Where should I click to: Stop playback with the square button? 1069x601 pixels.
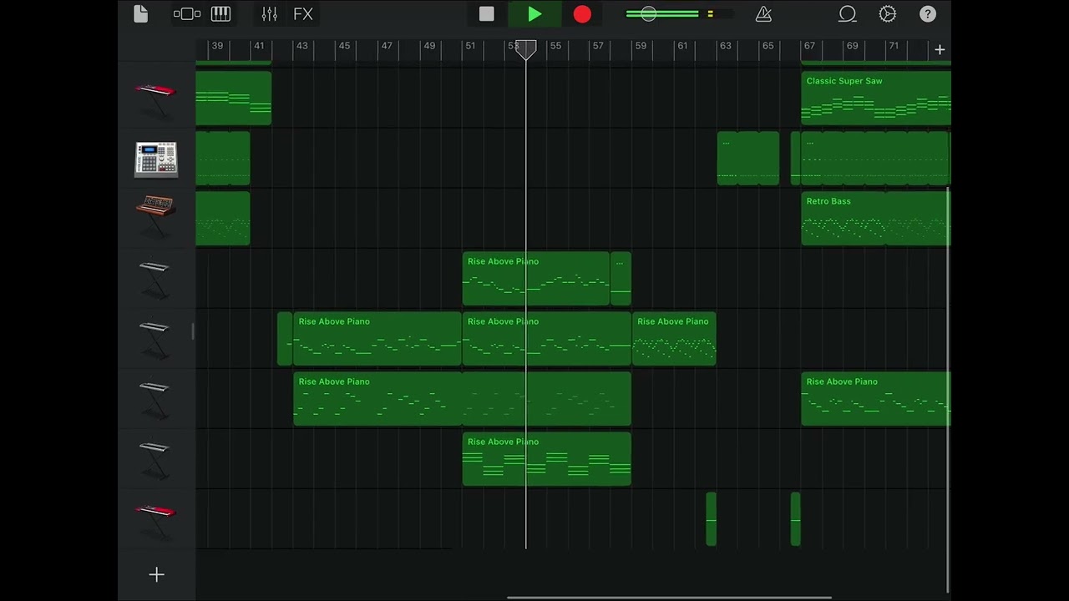(x=487, y=14)
